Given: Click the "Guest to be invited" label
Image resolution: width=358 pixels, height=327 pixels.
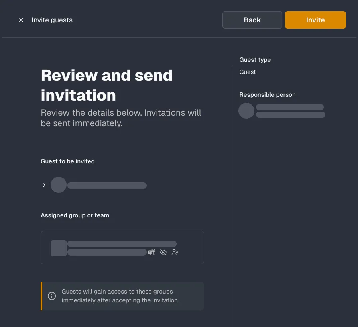Looking at the screenshot, I should [68, 161].
